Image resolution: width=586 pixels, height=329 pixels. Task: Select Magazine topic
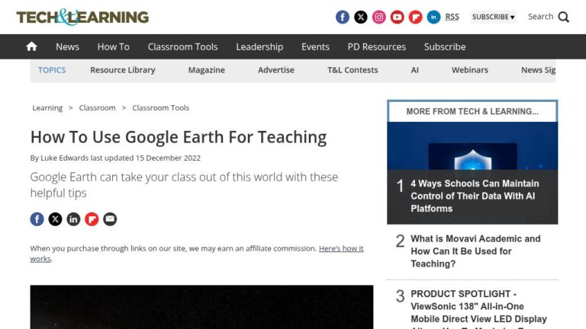(x=206, y=70)
